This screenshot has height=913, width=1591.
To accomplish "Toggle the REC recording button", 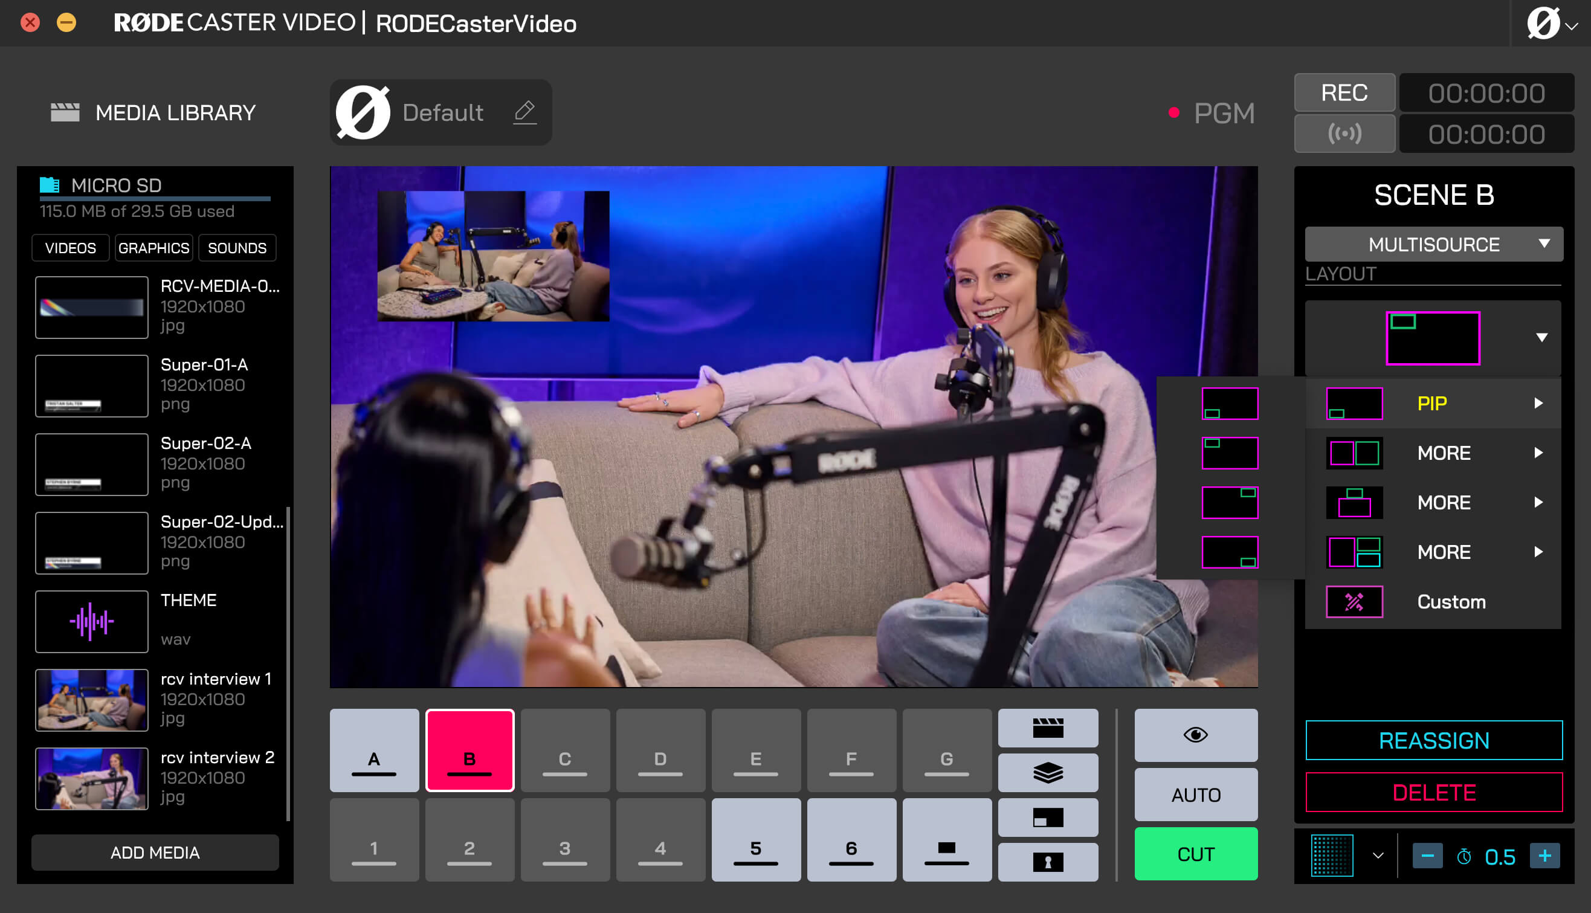I will pos(1344,93).
